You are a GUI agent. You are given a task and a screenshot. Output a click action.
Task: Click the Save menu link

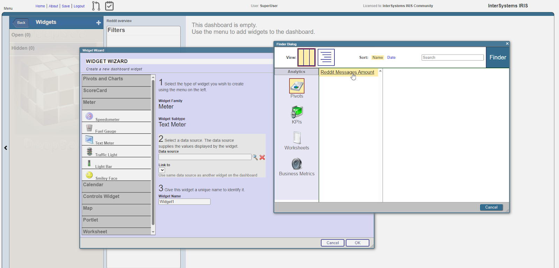[66, 6]
